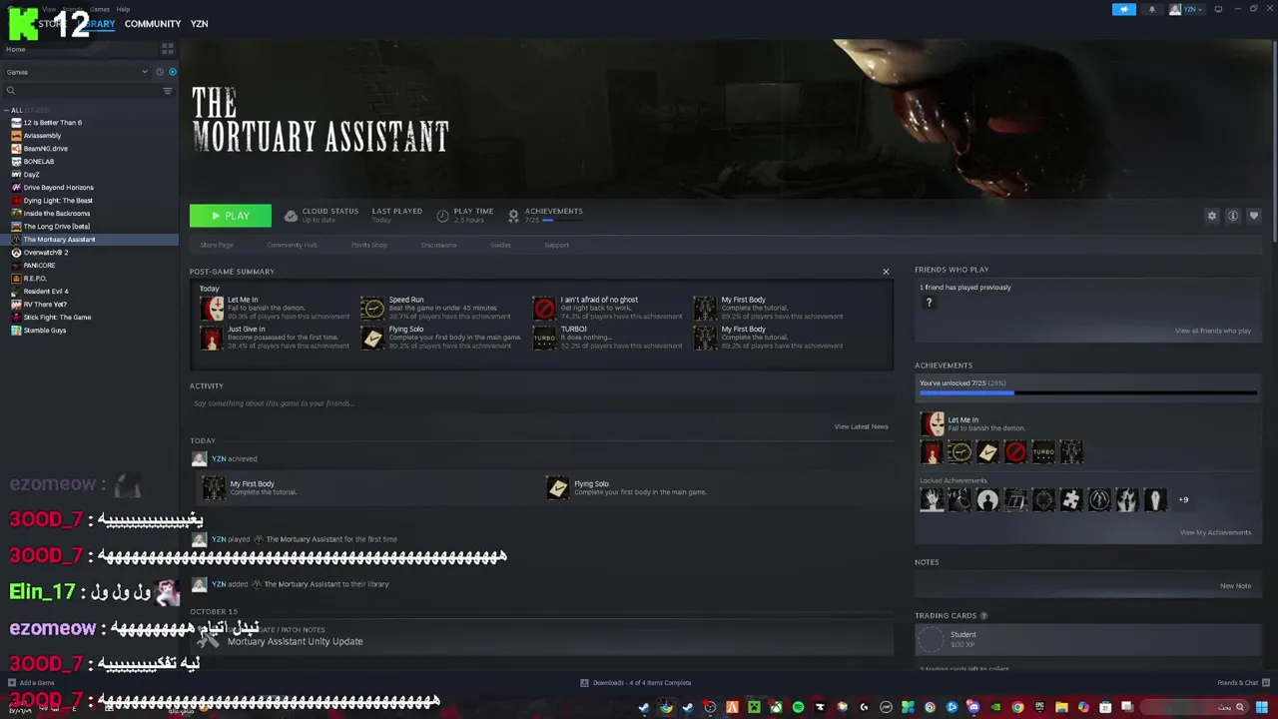
Task: Open Downloads status at bottom bar
Action: click(636, 683)
